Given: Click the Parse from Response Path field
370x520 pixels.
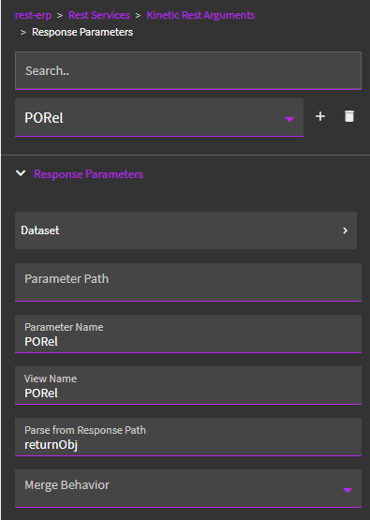Looking at the screenshot, I should 188,437.
